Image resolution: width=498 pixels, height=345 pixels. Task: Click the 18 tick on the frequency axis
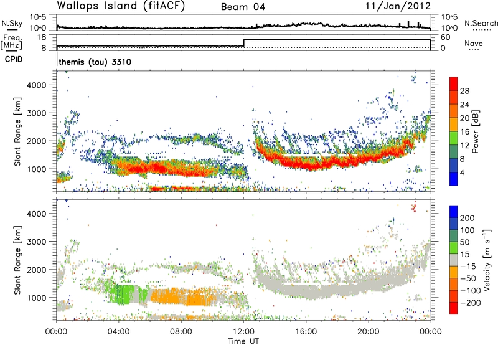pyautogui.click(x=42, y=37)
